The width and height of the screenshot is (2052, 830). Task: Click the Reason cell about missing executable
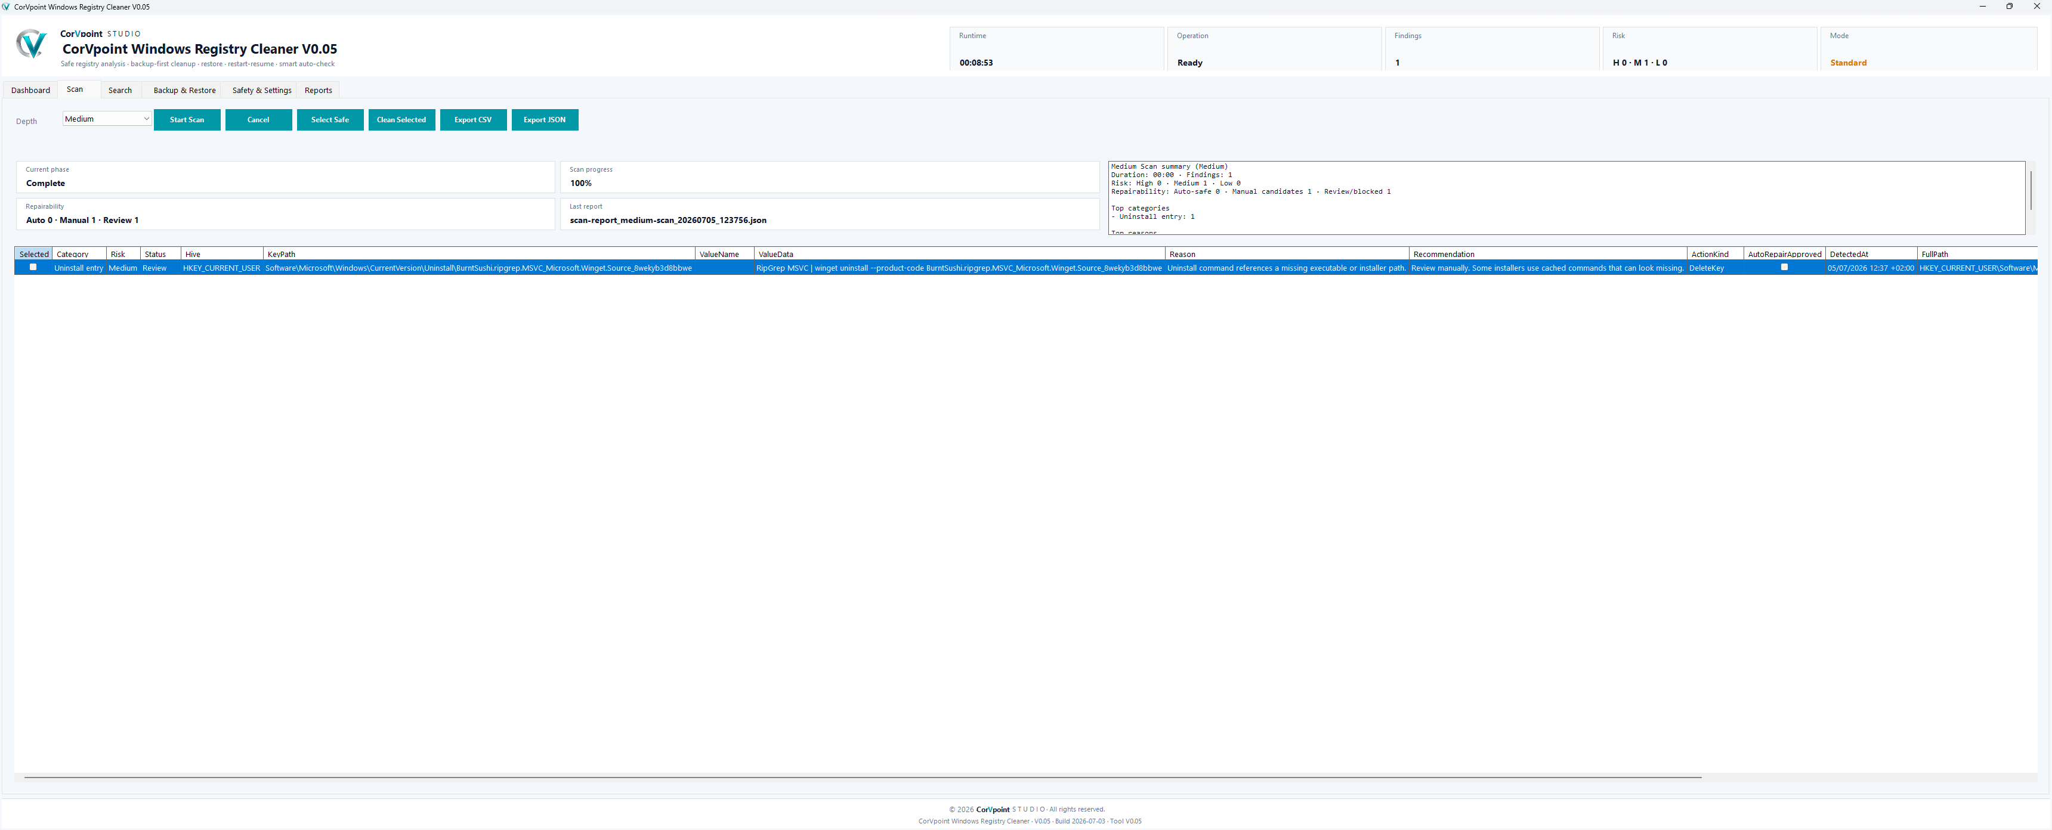point(1287,268)
